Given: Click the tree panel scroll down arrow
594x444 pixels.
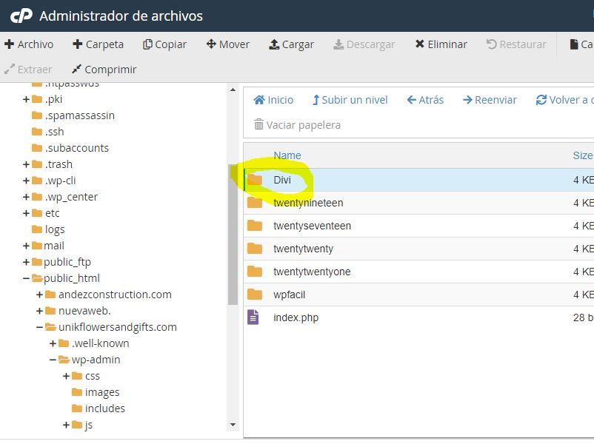Looking at the screenshot, I should tap(233, 425).
